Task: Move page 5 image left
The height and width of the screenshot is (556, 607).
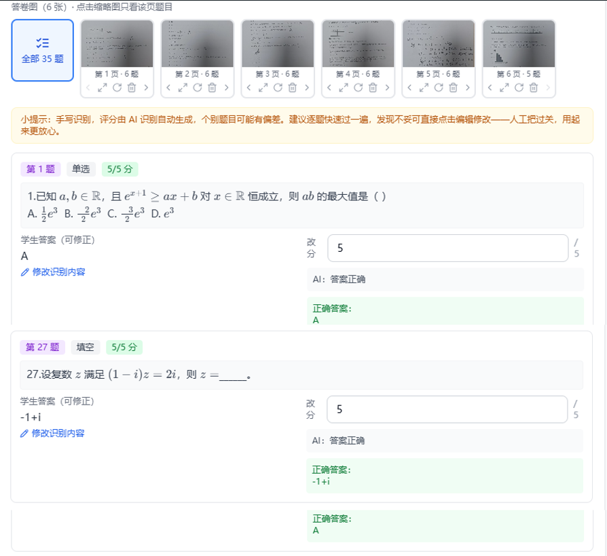Action: (409, 88)
